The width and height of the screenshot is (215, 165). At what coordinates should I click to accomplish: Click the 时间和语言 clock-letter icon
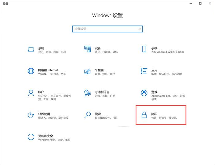88,93
